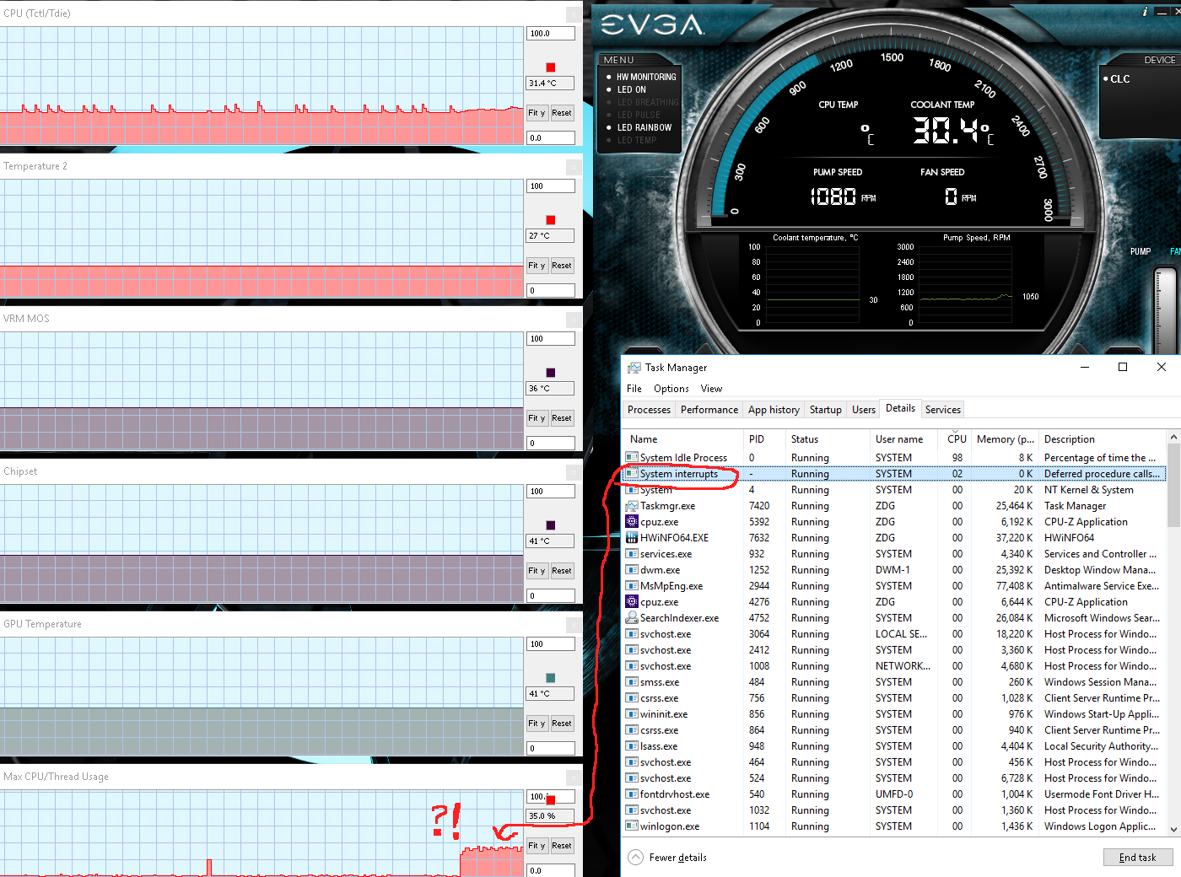This screenshot has width=1181, height=877.
Task: Select LED TEMP mode
Action: 637,140
